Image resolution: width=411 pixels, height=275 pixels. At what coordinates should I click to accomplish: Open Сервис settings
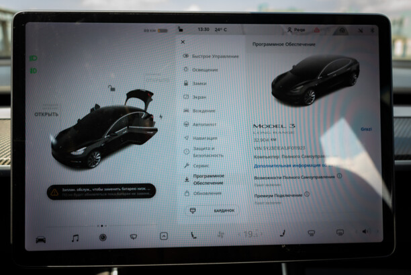(197, 166)
